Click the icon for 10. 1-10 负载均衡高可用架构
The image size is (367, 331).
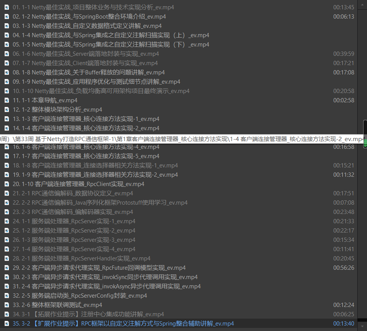7,91
